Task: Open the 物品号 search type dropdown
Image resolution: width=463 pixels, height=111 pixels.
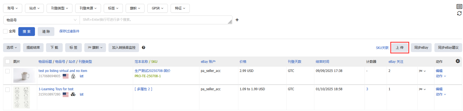Action: click(x=41, y=20)
